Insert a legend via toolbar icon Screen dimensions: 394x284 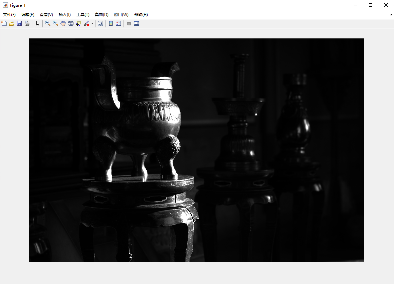118,24
